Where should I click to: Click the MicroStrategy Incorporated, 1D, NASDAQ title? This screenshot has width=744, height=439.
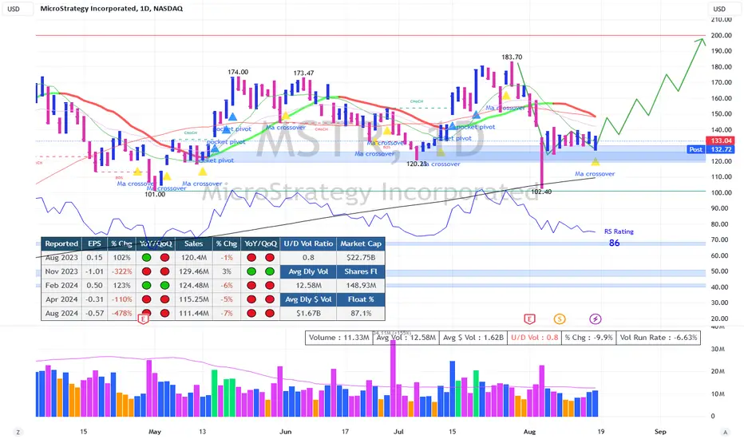(x=112, y=9)
